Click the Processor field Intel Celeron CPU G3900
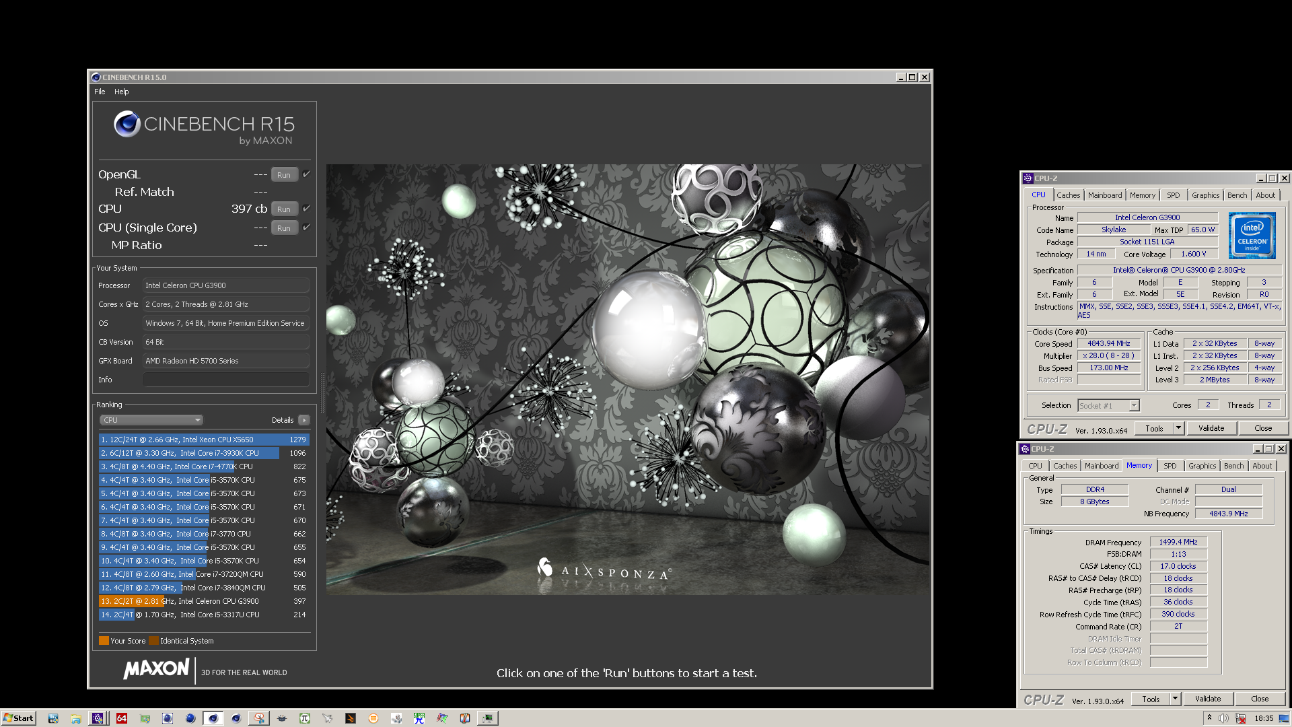Screen dimensions: 1292x727 pos(226,285)
